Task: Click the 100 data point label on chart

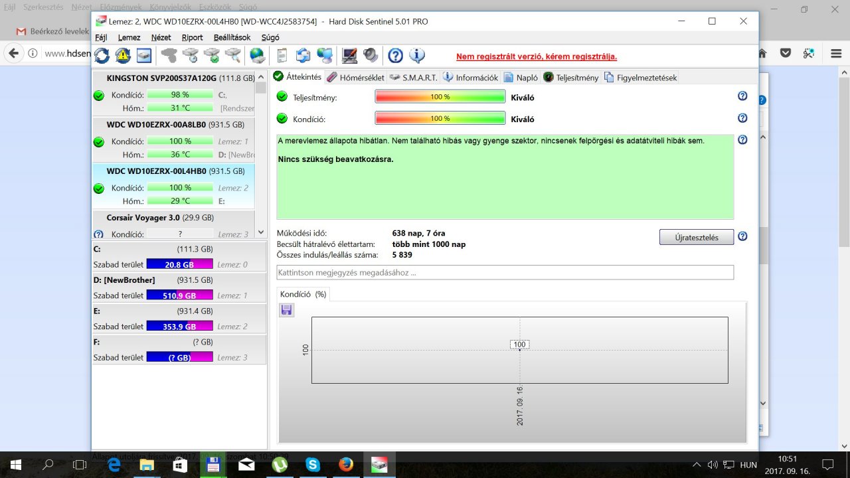Action: [520, 344]
